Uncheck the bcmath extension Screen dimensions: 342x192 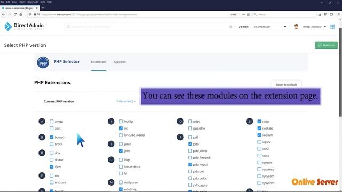(x=51, y=137)
